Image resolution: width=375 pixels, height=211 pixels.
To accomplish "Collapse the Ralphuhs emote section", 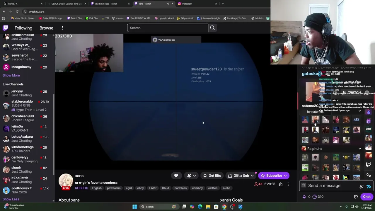I will click(x=360, y=149).
